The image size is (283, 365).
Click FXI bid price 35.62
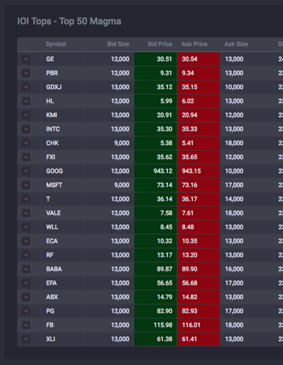pos(156,157)
